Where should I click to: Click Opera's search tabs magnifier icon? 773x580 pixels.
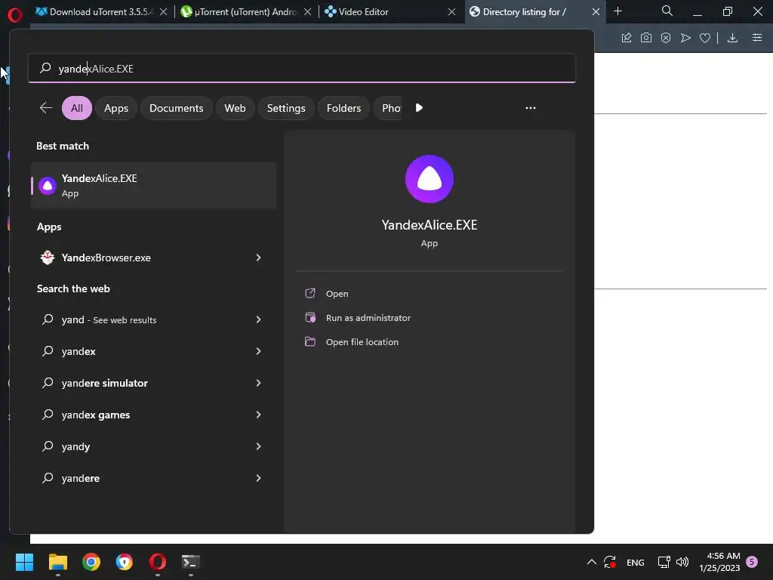pos(667,11)
